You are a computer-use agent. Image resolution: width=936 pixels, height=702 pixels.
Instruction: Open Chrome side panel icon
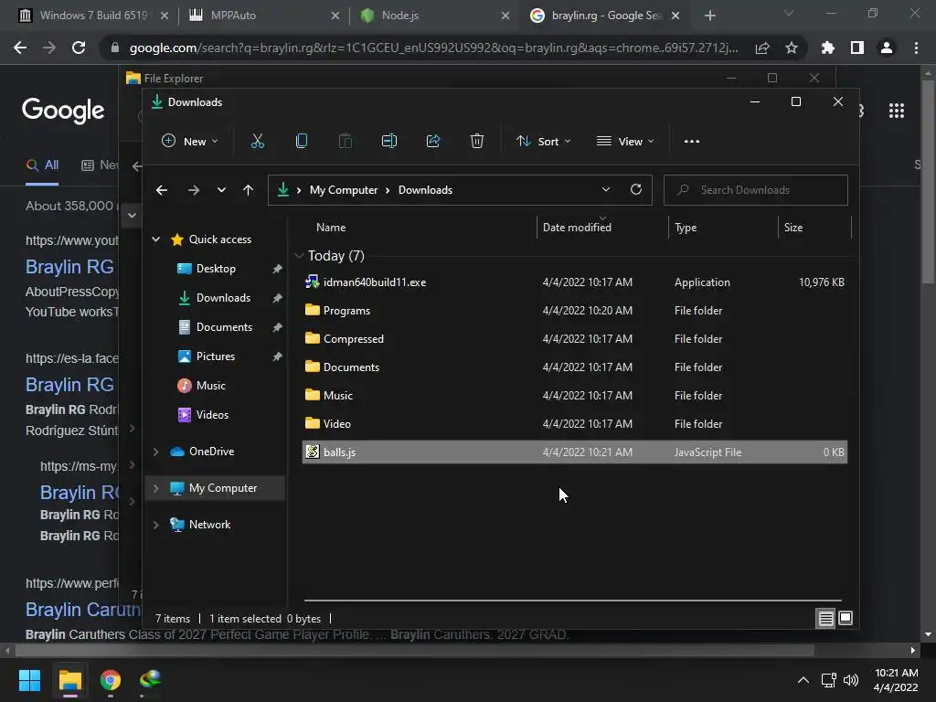(x=856, y=48)
